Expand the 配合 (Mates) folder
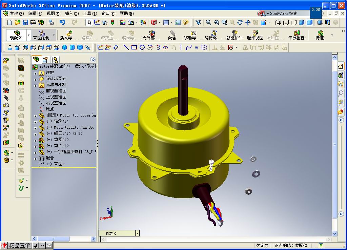Viewport: 347px width, 250px height. [35, 158]
